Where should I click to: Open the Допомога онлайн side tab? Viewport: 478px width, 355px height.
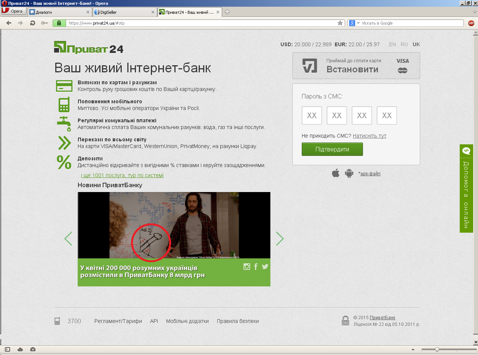(466, 188)
